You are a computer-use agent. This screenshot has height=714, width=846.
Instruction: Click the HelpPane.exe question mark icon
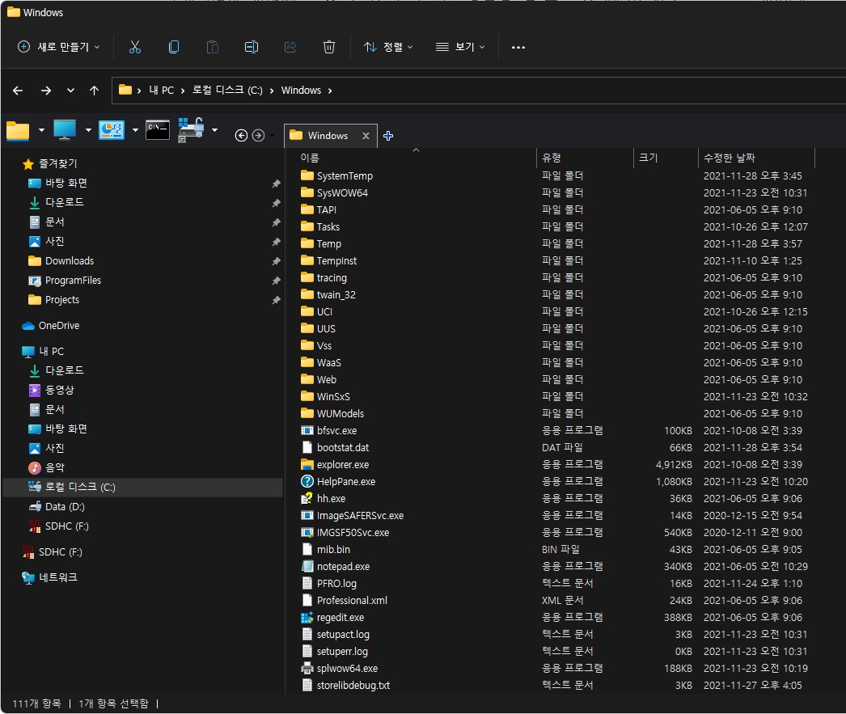coord(307,482)
